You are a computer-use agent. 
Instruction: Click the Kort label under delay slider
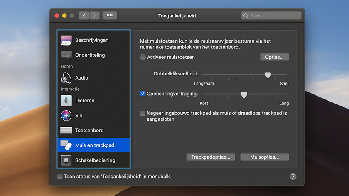204,103
